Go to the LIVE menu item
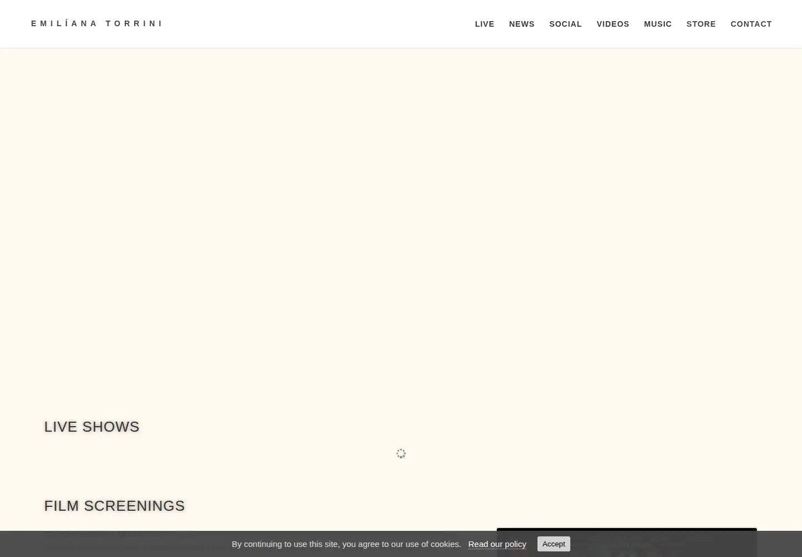This screenshot has height=557, width=802. click(485, 24)
